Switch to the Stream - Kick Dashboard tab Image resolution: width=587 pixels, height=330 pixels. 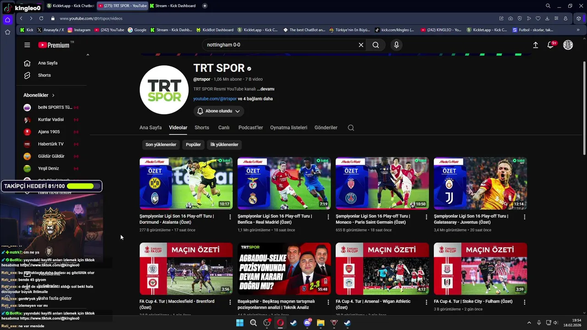172,6
